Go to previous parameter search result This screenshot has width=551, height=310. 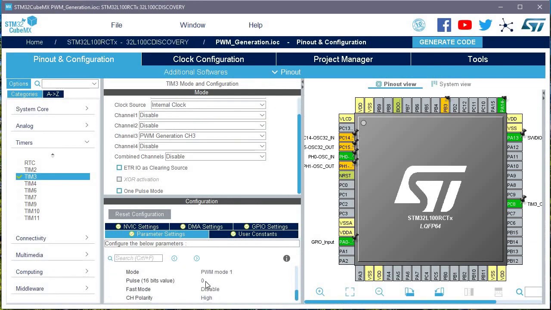pos(174,258)
